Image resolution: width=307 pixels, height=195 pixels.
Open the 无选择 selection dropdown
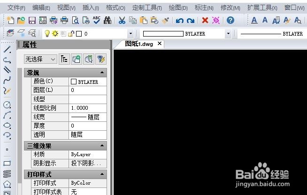(40, 59)
